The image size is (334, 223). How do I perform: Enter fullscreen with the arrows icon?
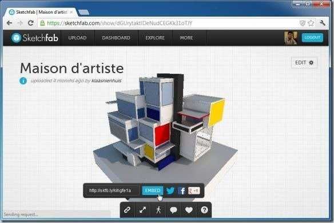tap(143, 210)
